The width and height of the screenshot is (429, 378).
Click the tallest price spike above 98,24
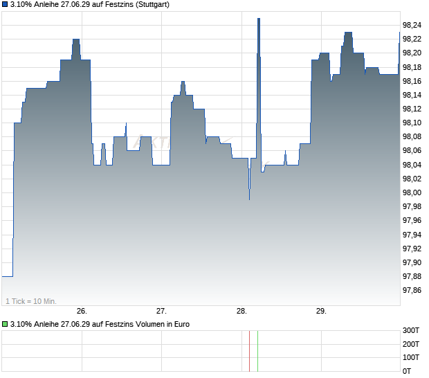tap(259, 19)
